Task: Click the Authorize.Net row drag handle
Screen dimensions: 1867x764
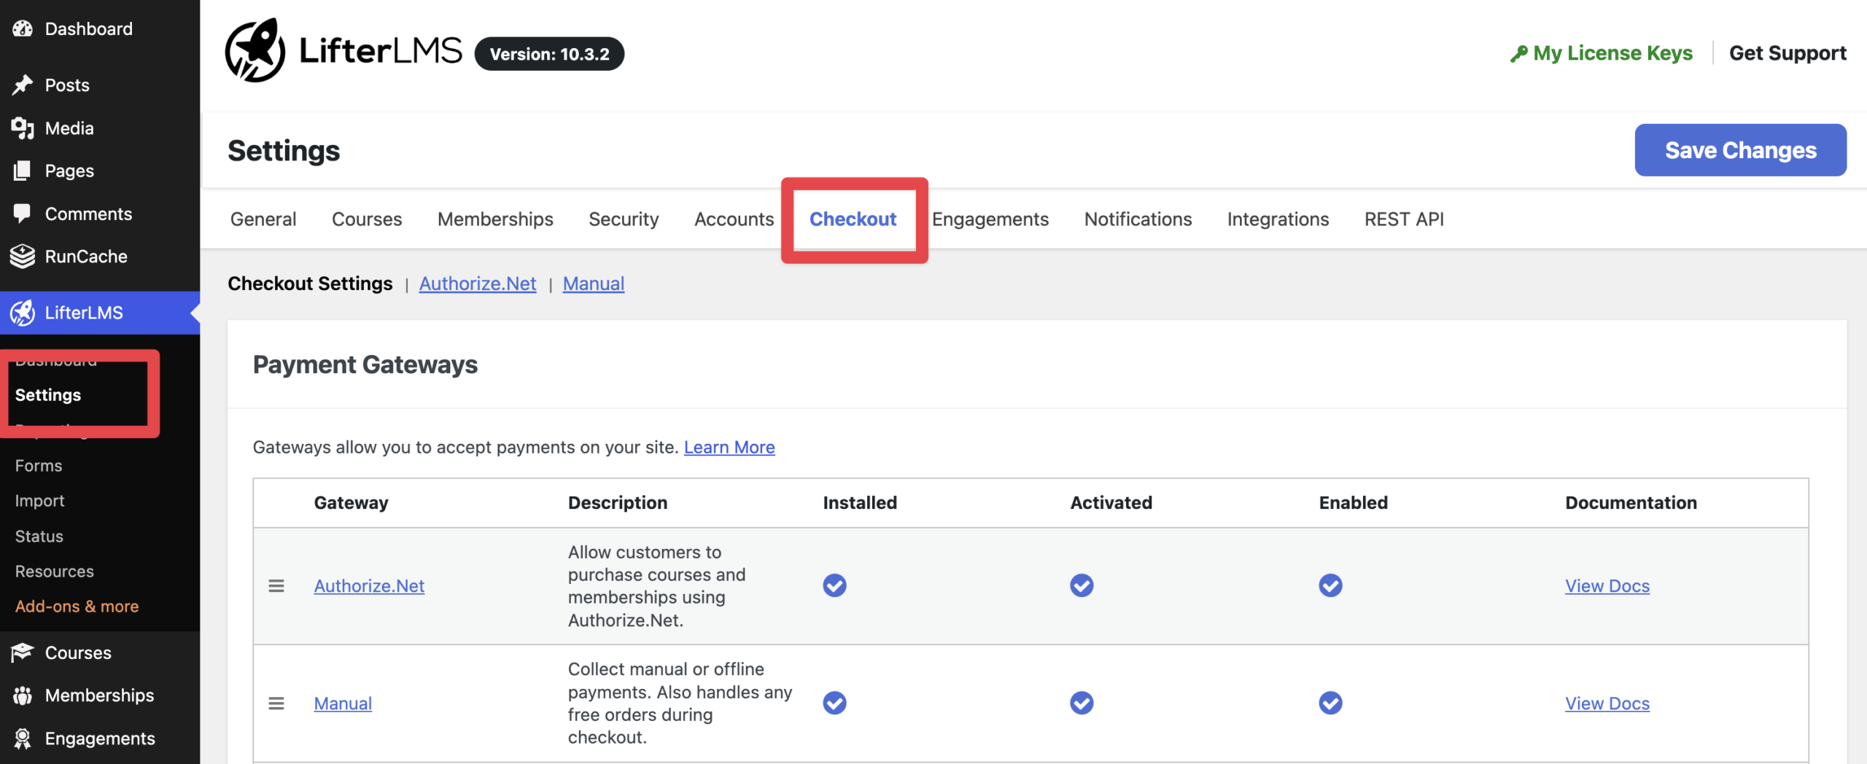Action: (276, 585)
